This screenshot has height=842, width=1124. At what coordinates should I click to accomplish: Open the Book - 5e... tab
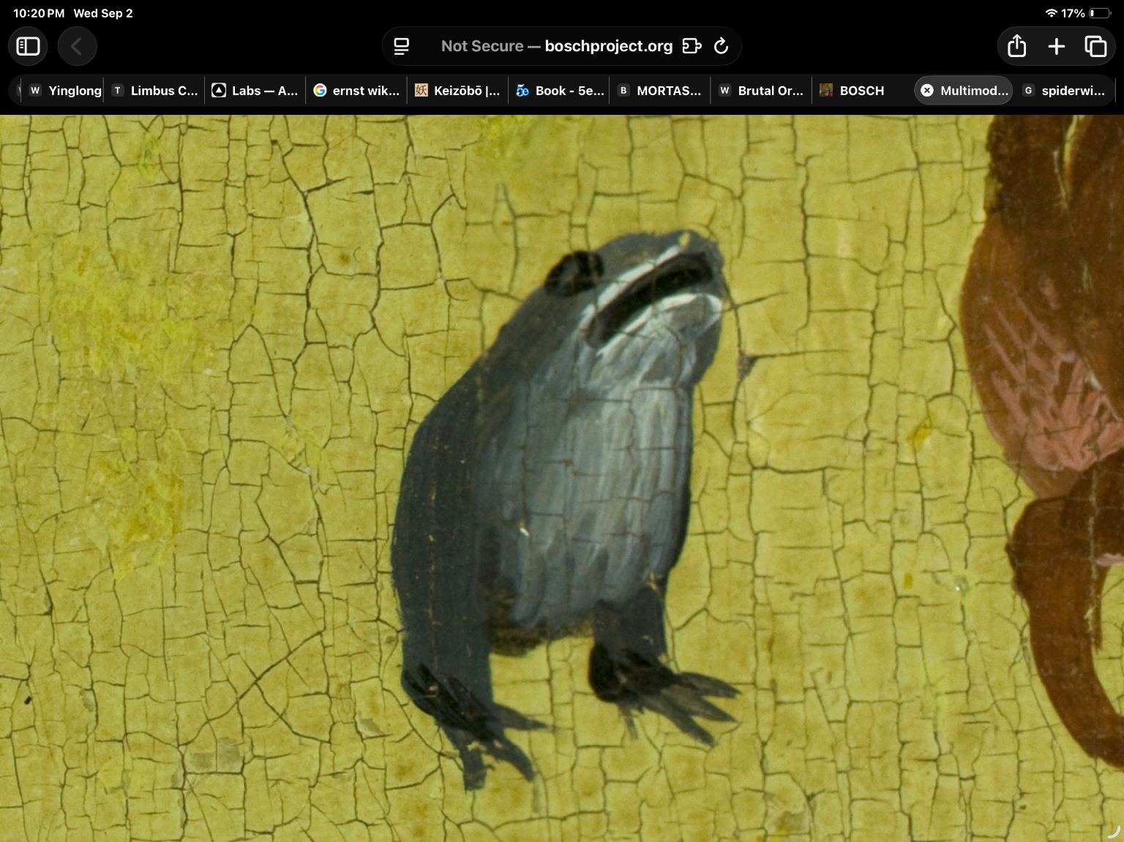559,91
